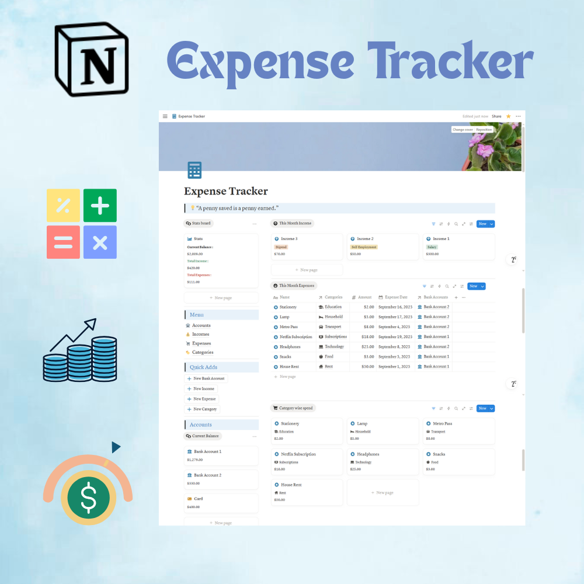The image size is (584, 584).
Task: Click the filter icon in Category wise spend
Action: pos(433,409)
